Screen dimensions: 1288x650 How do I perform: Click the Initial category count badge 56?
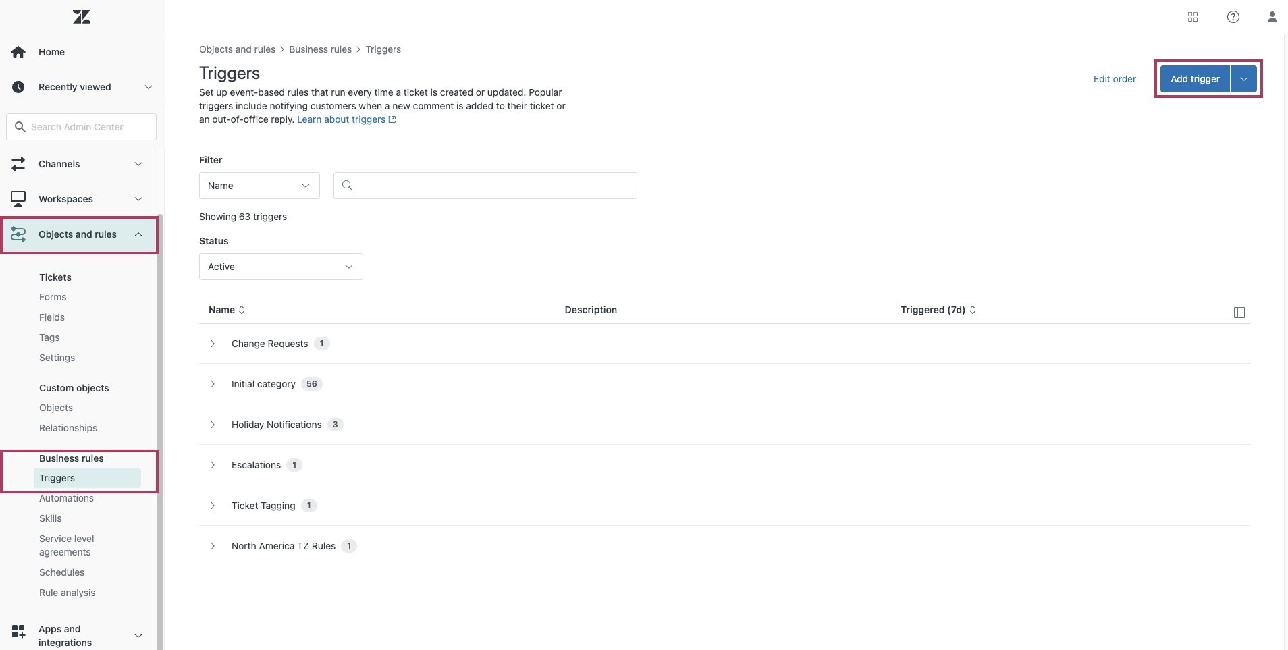pos(312,384)
